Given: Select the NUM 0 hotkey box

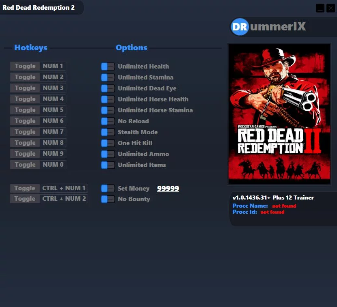Looking at the screenshot, I should tap(53, 165).
